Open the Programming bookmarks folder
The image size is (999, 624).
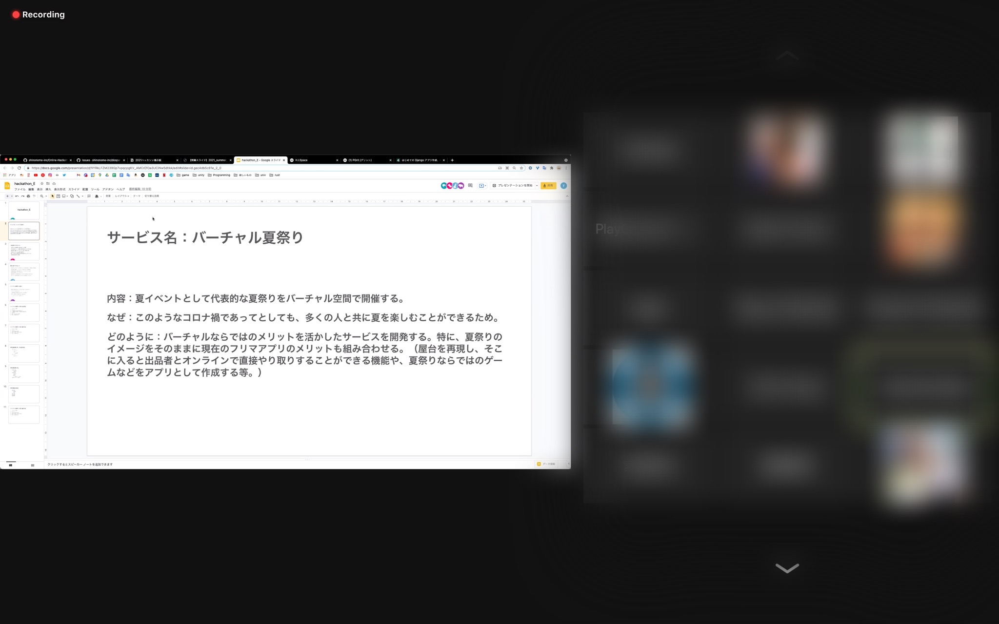[219, 175]
